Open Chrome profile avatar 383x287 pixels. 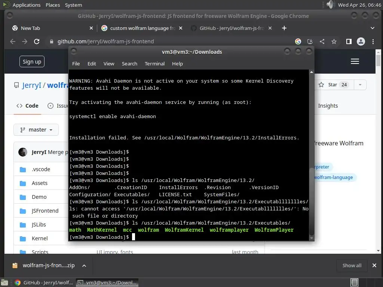361,41
